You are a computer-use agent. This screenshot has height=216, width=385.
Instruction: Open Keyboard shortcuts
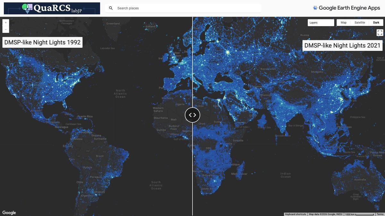pyautogui.click(x=295, y=214)
